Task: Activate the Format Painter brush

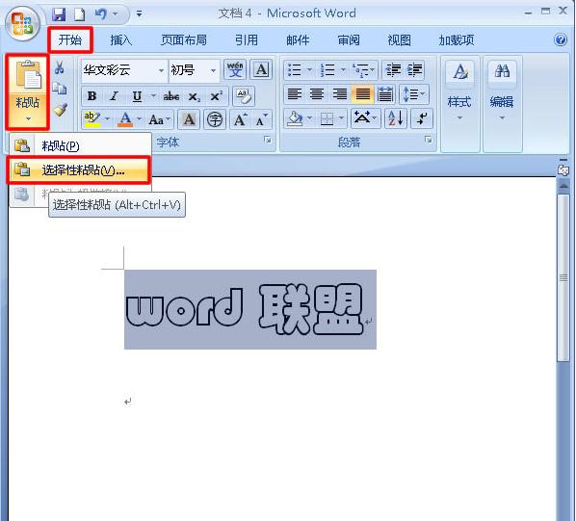Action: 60,110
